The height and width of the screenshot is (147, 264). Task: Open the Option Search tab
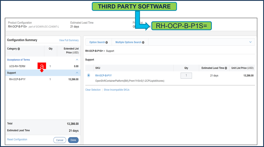98,42
